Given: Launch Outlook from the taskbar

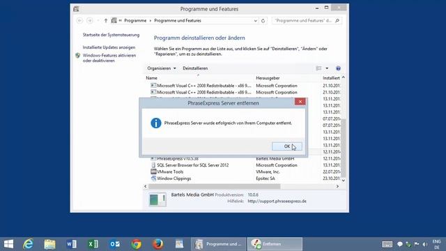Looking at the screenshot, I should coord(114,244).
